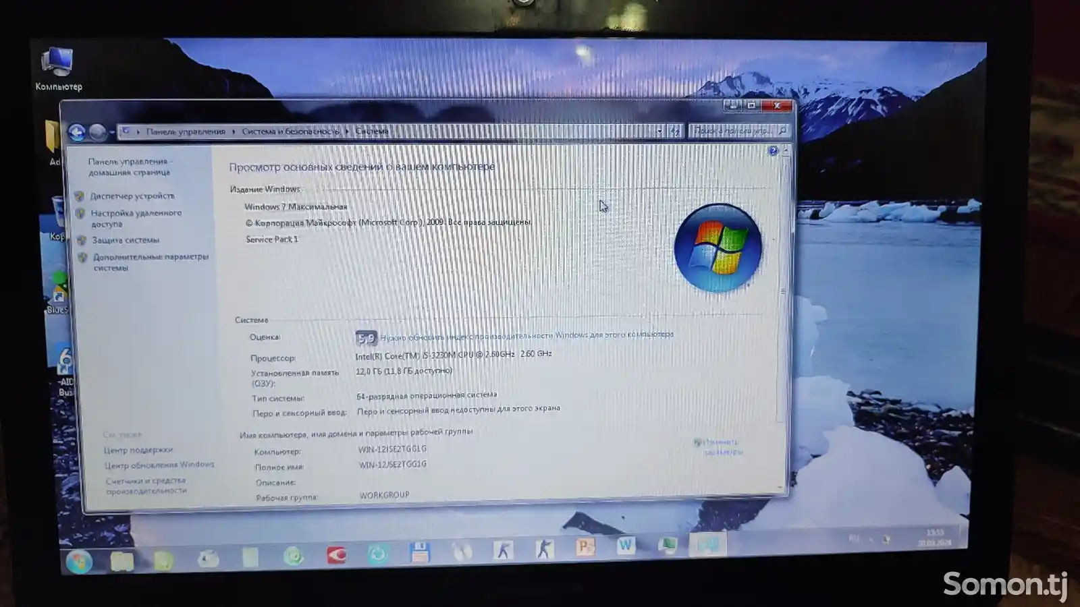This screenshot has width=1080, height=607.
Task: Click shield icon beside Защита системы
Action: point(81,240)
